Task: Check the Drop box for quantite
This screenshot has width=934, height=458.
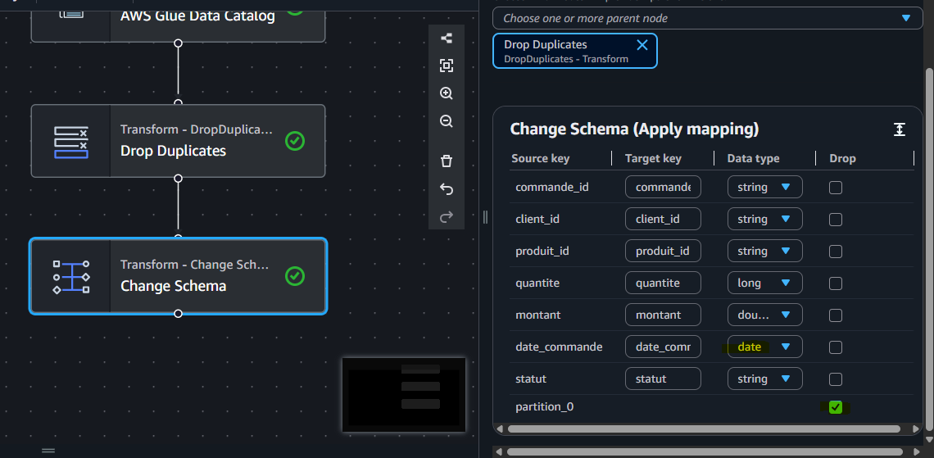Action: [836, 283]
